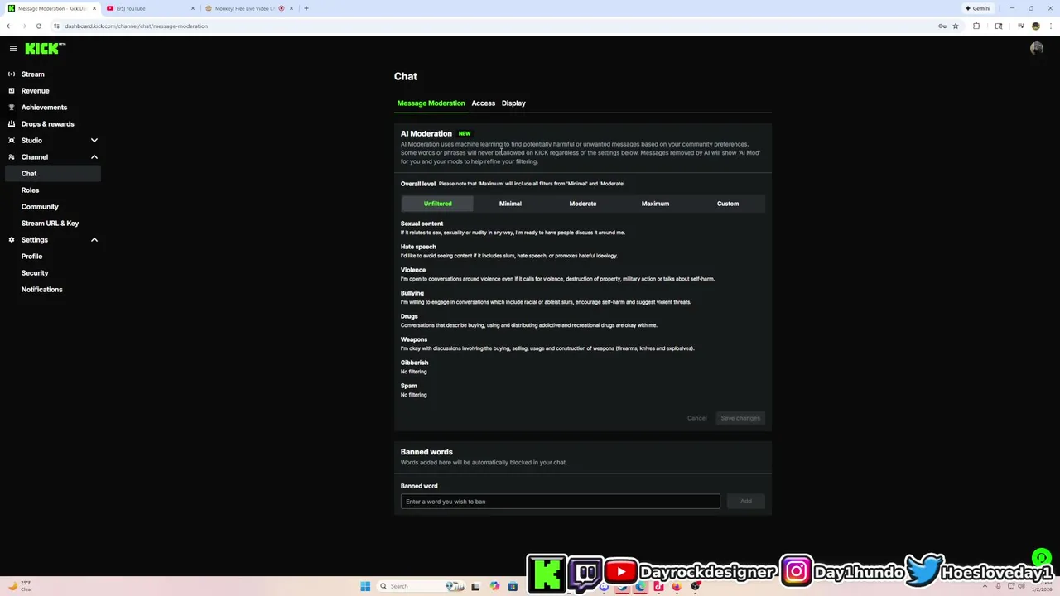Switch to the Message Moderation tab
Image resolution: width=1060 pixels, height=596 pixels.
[431, 103]
